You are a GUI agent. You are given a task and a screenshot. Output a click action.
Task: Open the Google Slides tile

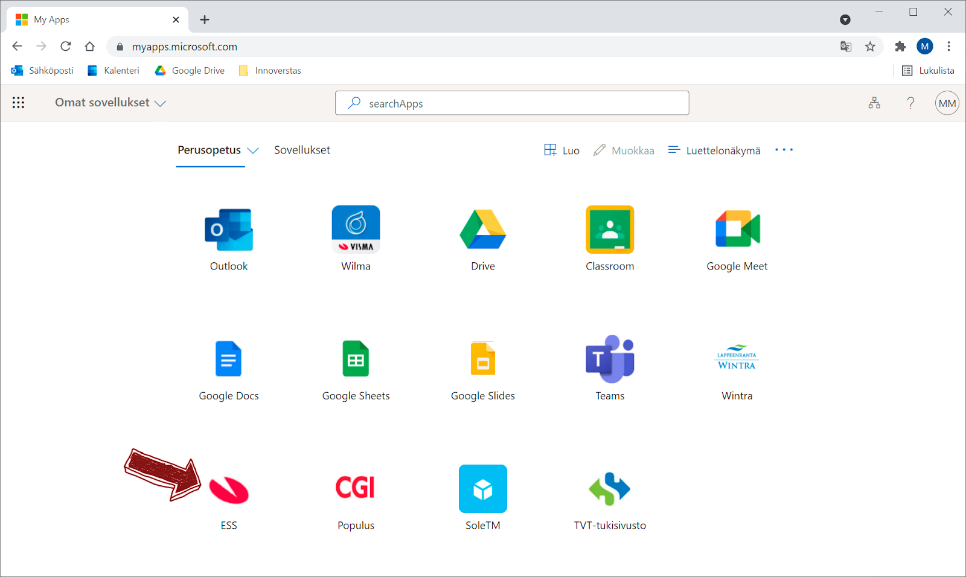click(x=483, y=369)
